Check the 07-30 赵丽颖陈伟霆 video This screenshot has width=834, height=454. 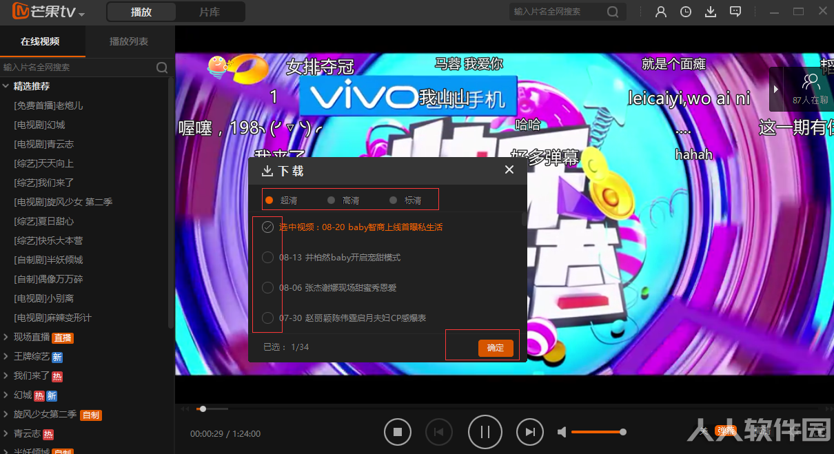coord(267,318)
